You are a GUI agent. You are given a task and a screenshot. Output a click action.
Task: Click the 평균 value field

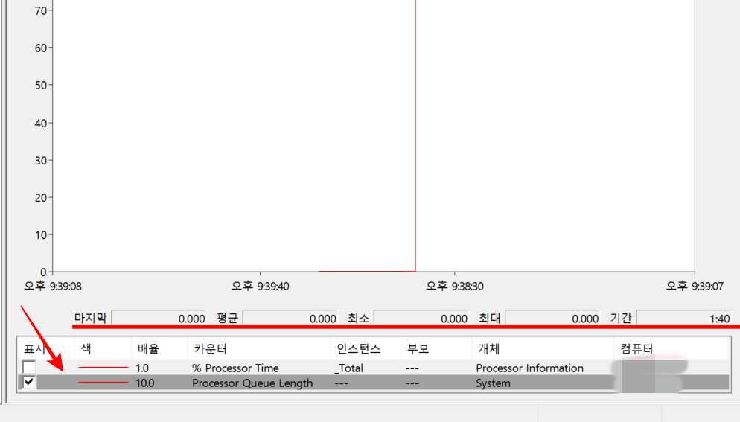tap(290, 318)
